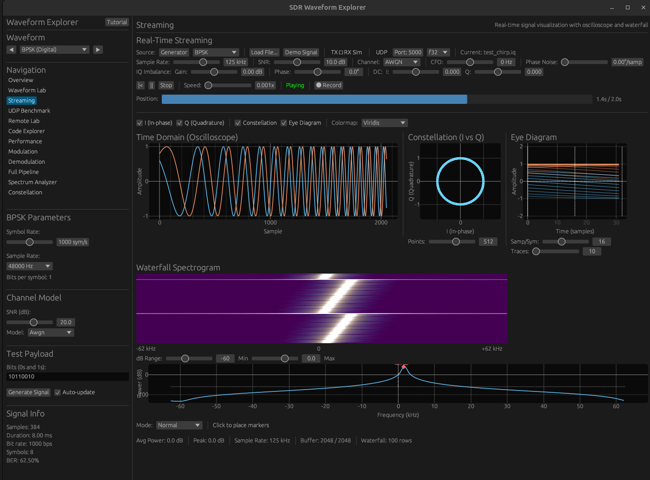Switch to Waveform Lab in the navigation
The height and width of the screenshot is (480, 650).
tap(27, 90)
